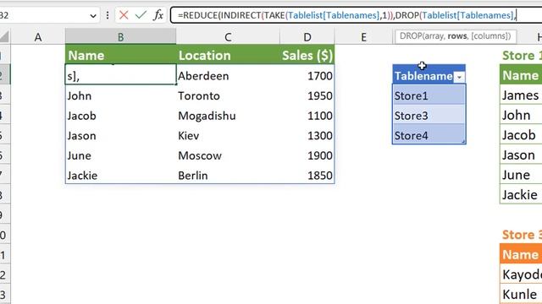Click the cell showing 'Toronto'
542x304 pixels.
(228, 95)
